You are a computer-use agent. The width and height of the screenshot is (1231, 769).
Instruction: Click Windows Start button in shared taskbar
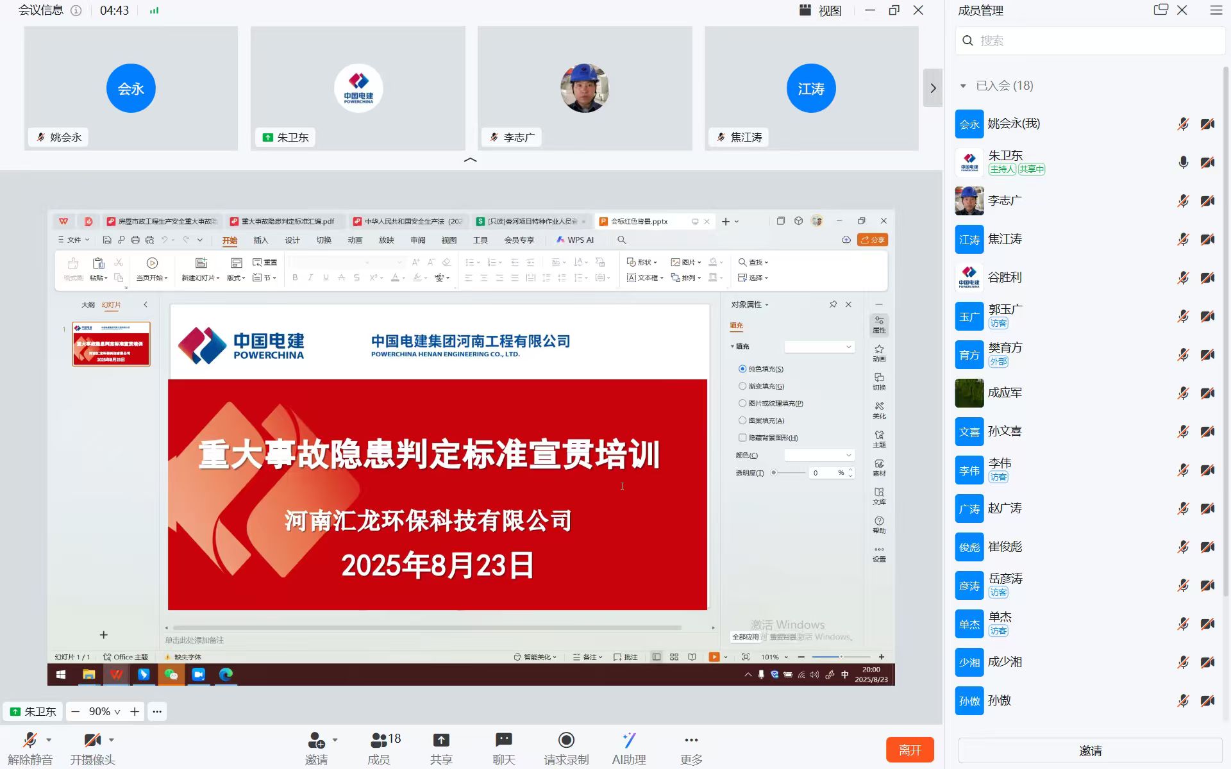61,675
